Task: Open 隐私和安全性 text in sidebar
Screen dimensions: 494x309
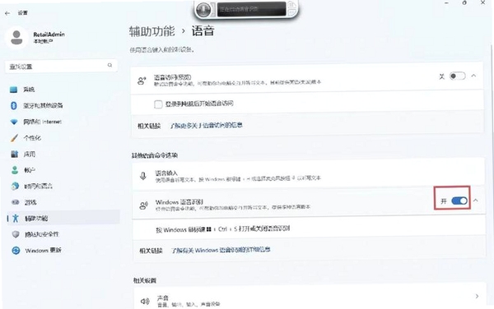Action: (x=42, y=234)
